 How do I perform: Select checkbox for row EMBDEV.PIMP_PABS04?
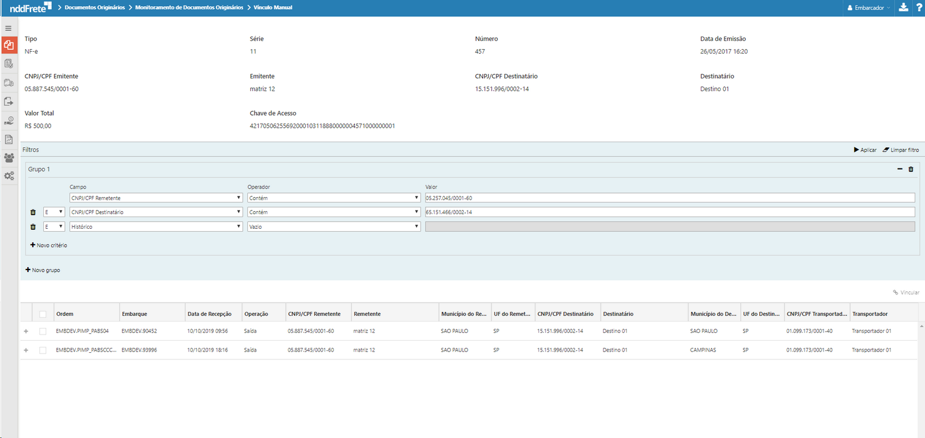43,332
